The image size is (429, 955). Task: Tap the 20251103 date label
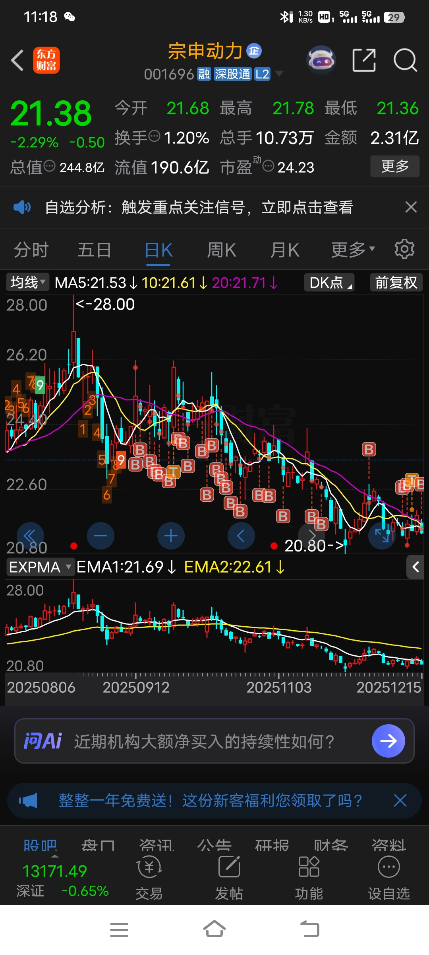[279, 687]
